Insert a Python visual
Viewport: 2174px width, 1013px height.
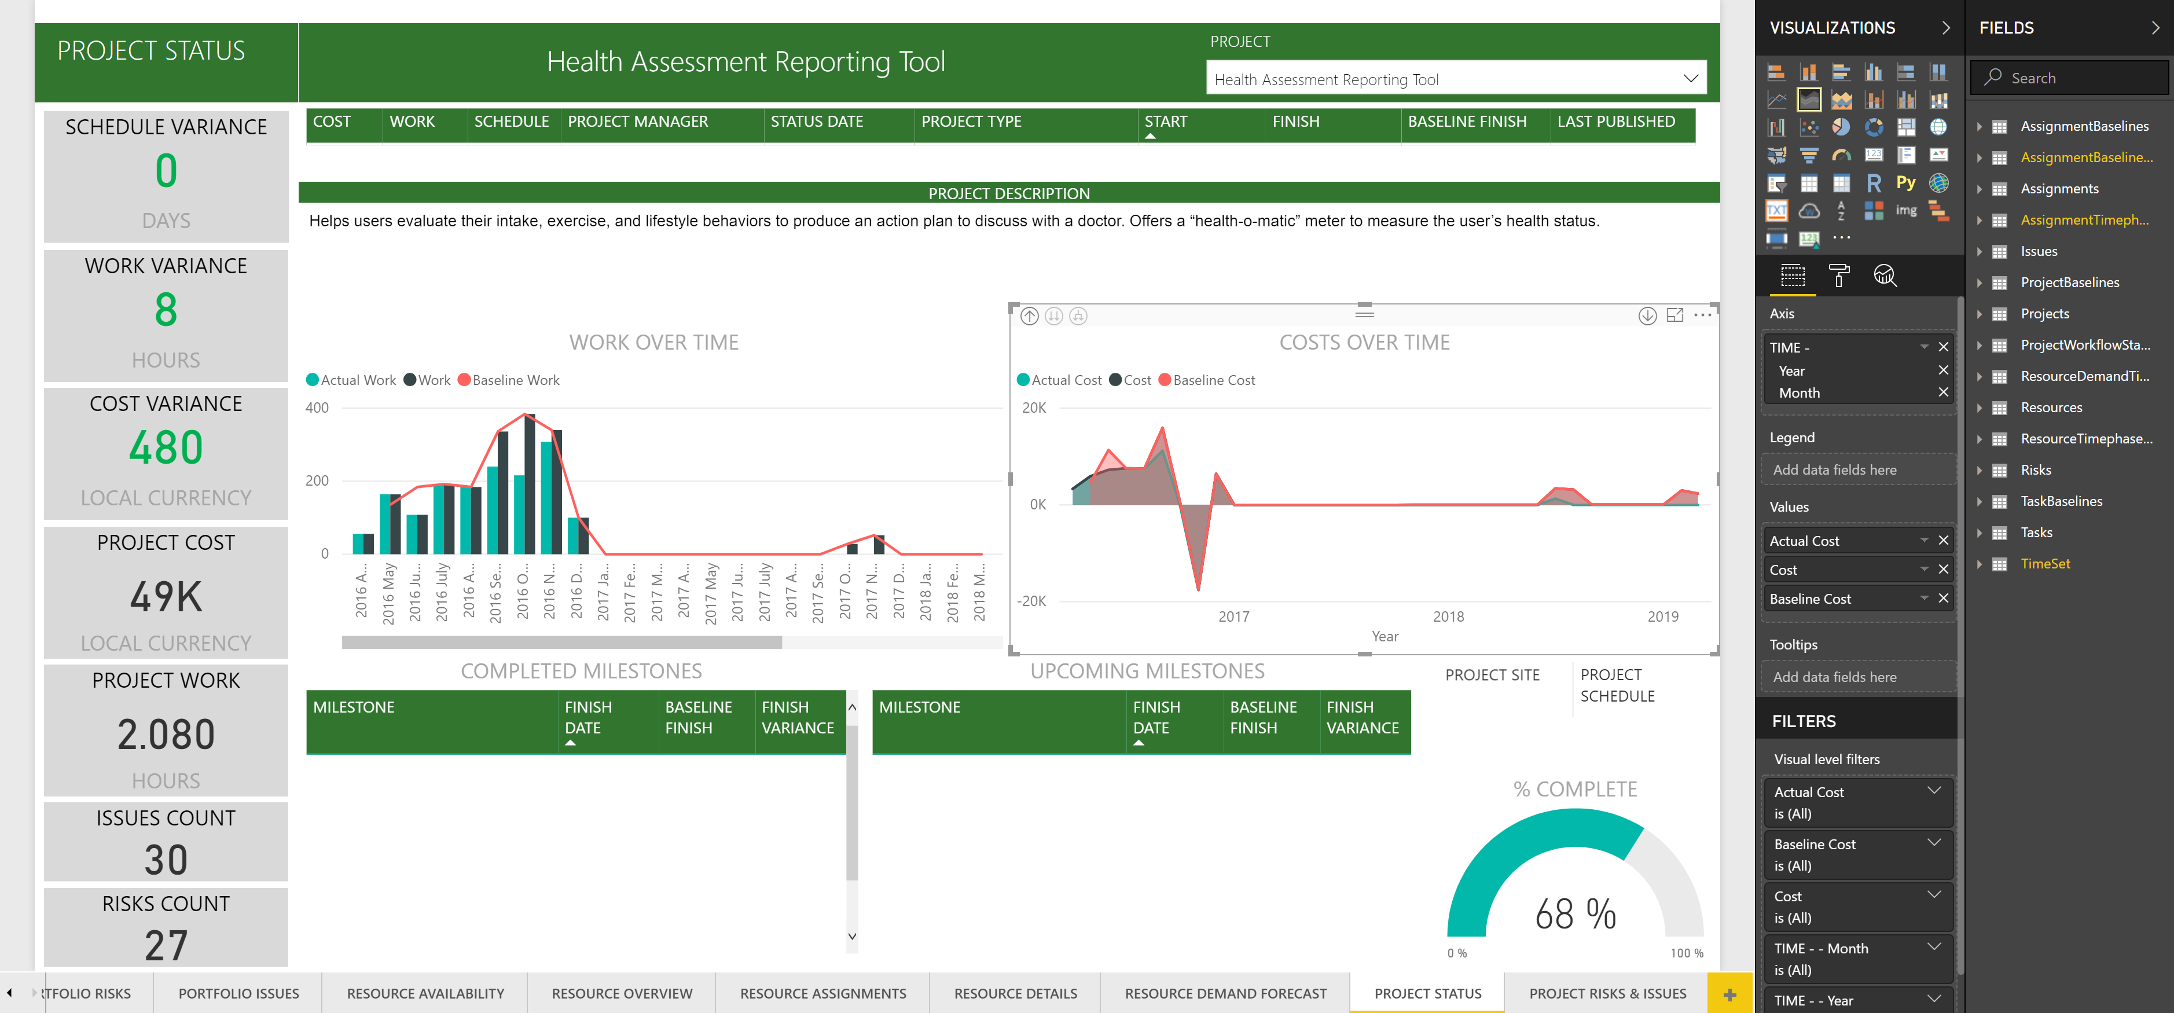[1907, 182]
